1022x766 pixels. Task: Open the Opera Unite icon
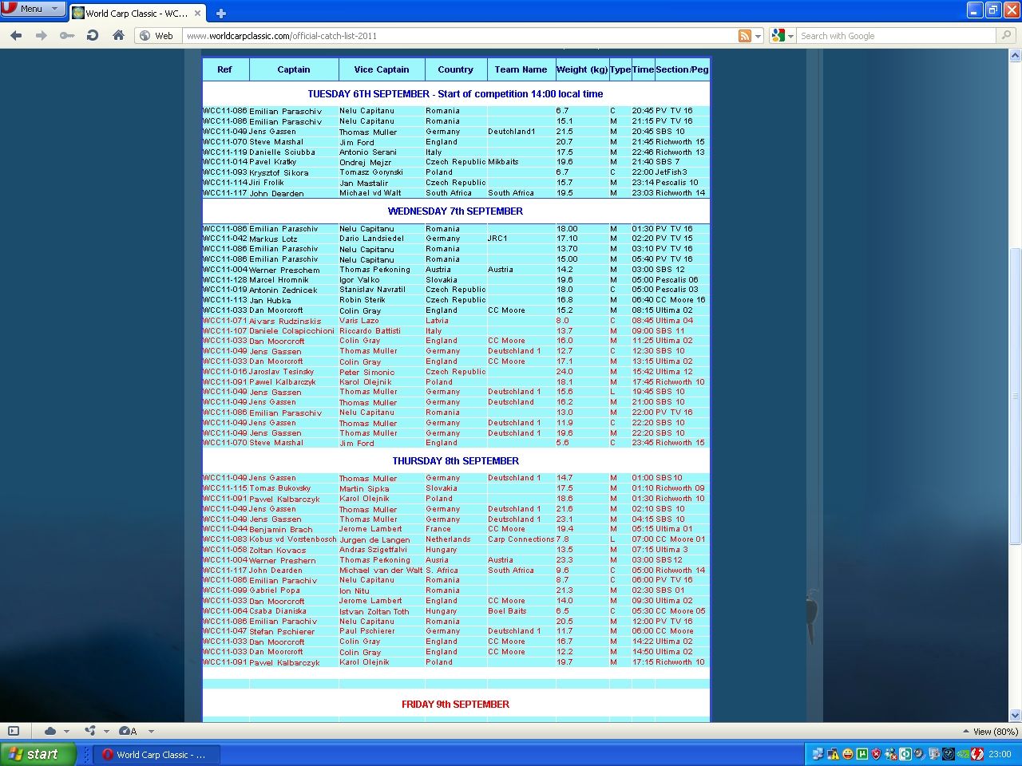tap(89, 731)
